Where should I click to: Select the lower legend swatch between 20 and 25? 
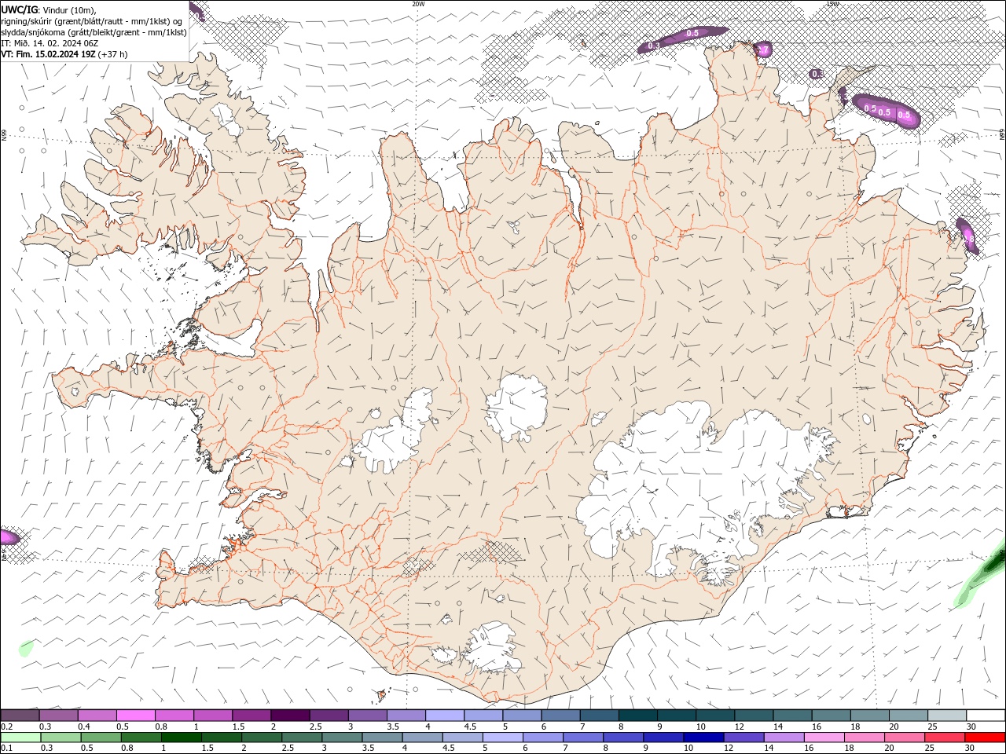(x=905, y=738)
